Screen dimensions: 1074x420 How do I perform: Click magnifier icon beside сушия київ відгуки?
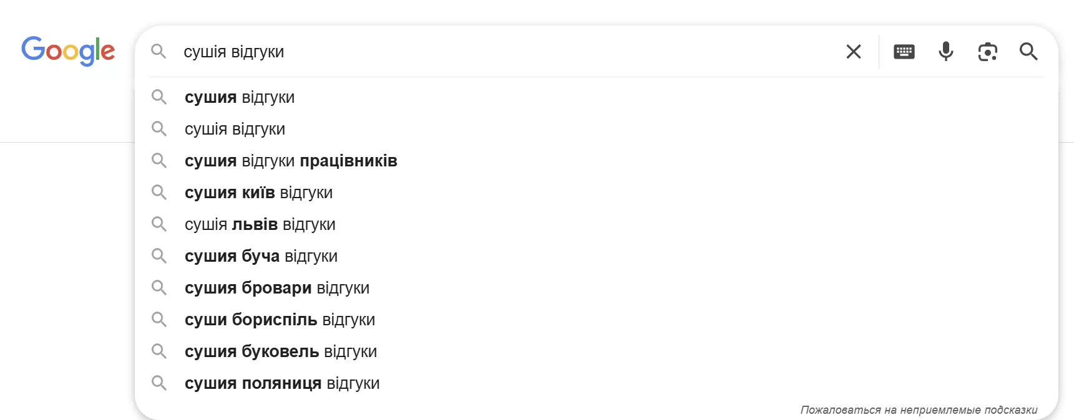point(159,193)
